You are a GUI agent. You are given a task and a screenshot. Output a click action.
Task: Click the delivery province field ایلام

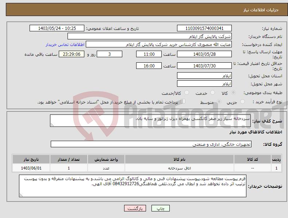(x=204, y=75)
